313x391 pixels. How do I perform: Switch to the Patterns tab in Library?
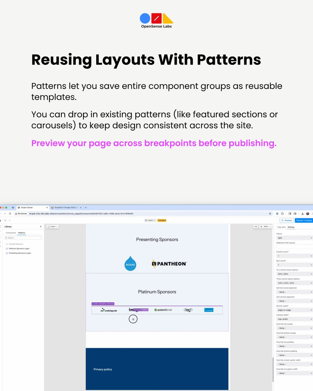click(22, 233)
